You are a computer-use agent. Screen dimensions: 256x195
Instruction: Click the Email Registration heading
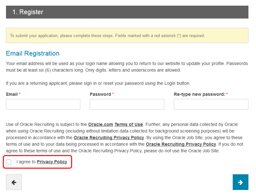33,53
